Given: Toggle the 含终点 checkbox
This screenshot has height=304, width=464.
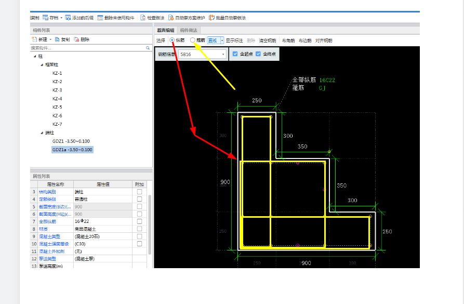Looking at the screenshot, I should pos(258,54).
